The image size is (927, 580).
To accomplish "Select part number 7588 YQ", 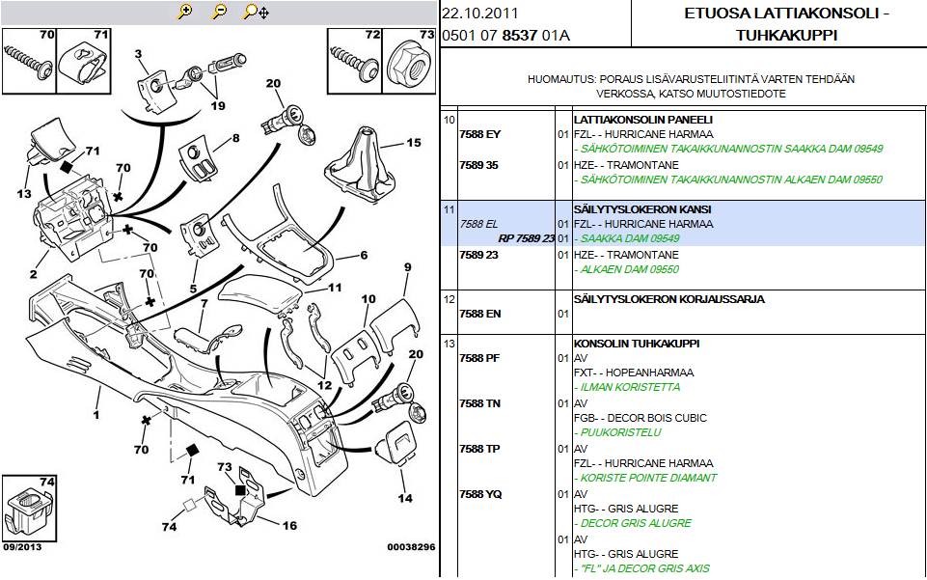I will click(480, 494).
